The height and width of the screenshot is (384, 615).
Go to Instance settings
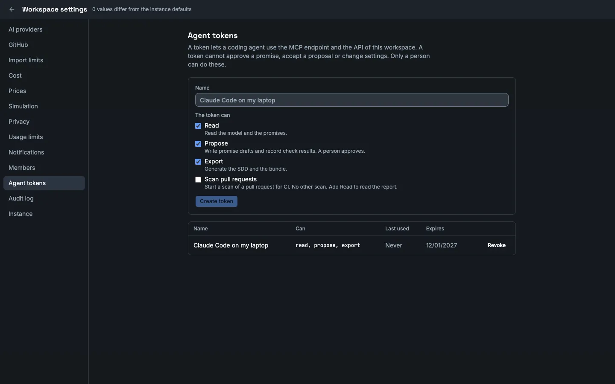coord(44,214)
